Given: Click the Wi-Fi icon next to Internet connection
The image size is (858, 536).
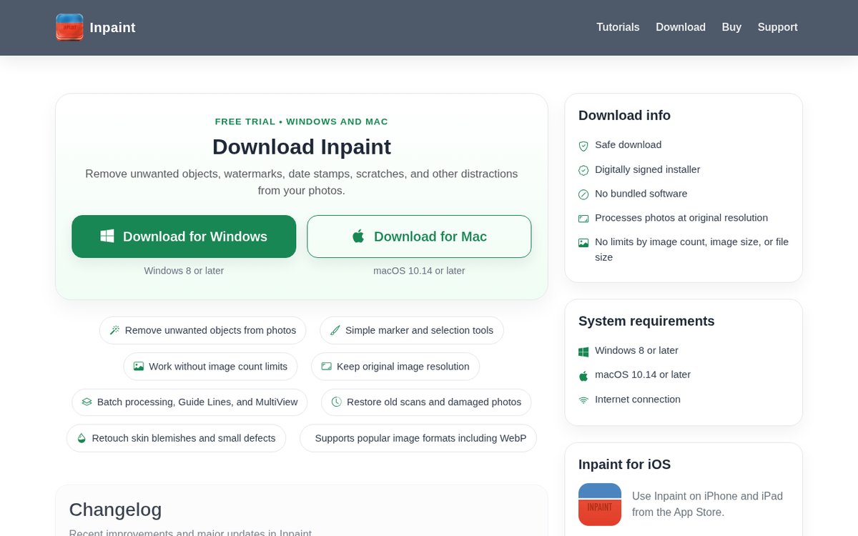Looking at the screenshot, I should click(583, 400).
